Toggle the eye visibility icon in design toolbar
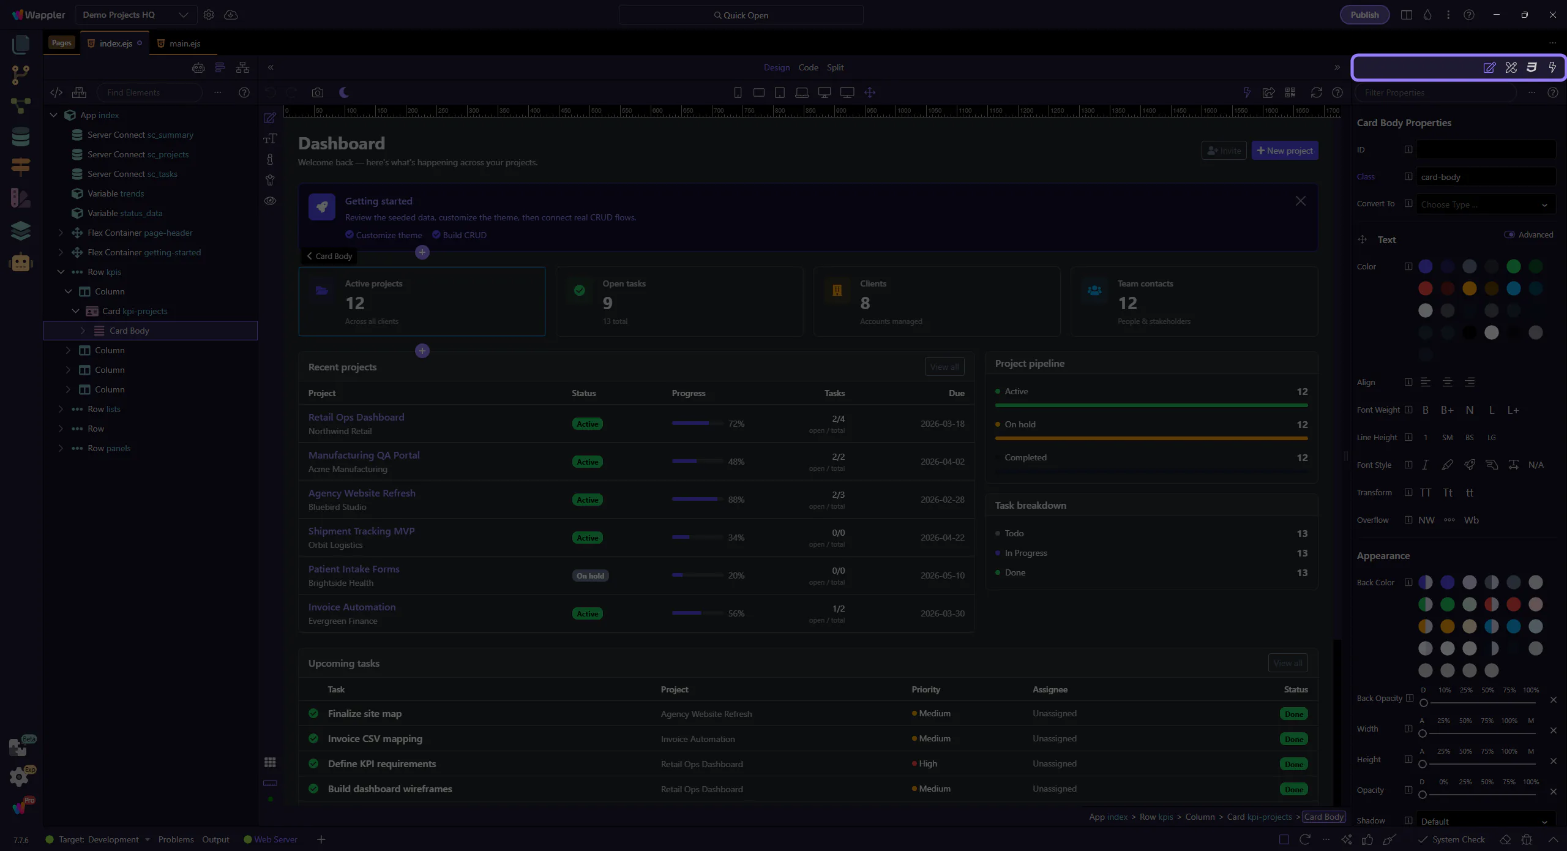This screenshot has width=1567, height=851. (270, 201)
